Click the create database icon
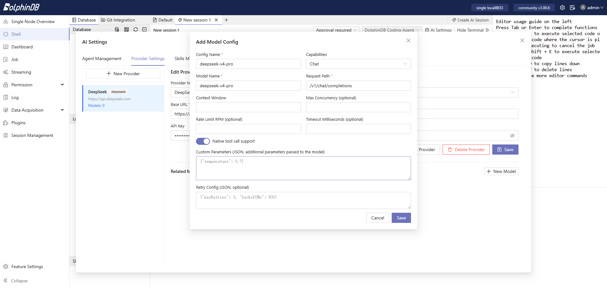Image resolution: width=607 pixels, height=288 pixels. (117, 29)
